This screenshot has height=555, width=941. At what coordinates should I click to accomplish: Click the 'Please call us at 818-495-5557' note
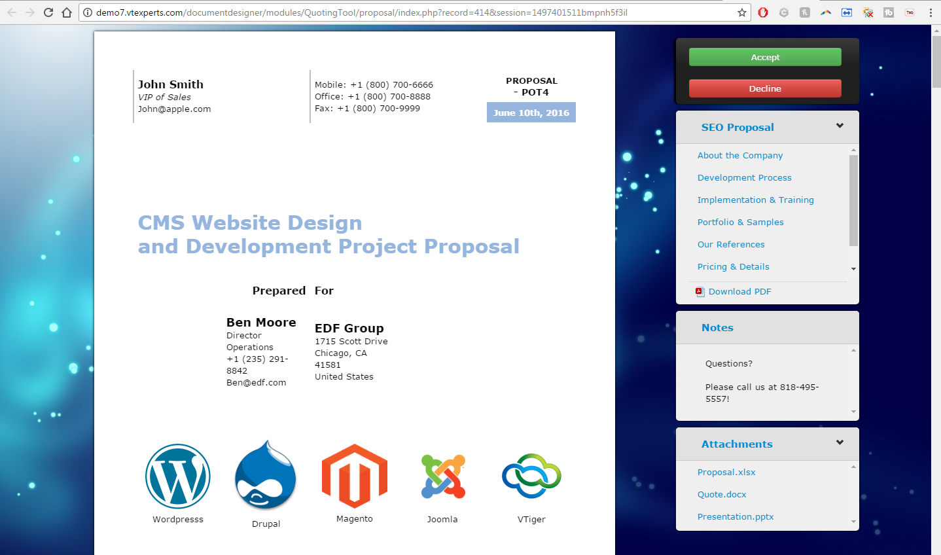762,393
